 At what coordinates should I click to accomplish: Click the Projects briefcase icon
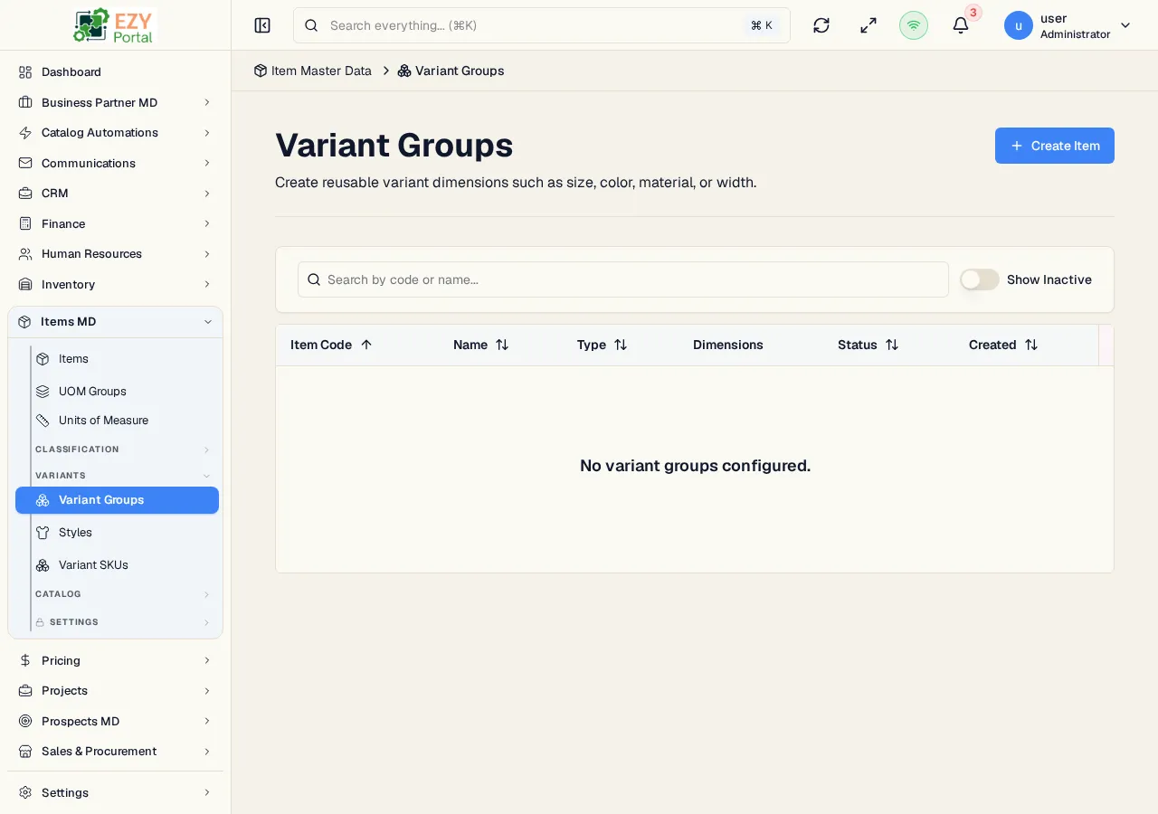(25, 691)
